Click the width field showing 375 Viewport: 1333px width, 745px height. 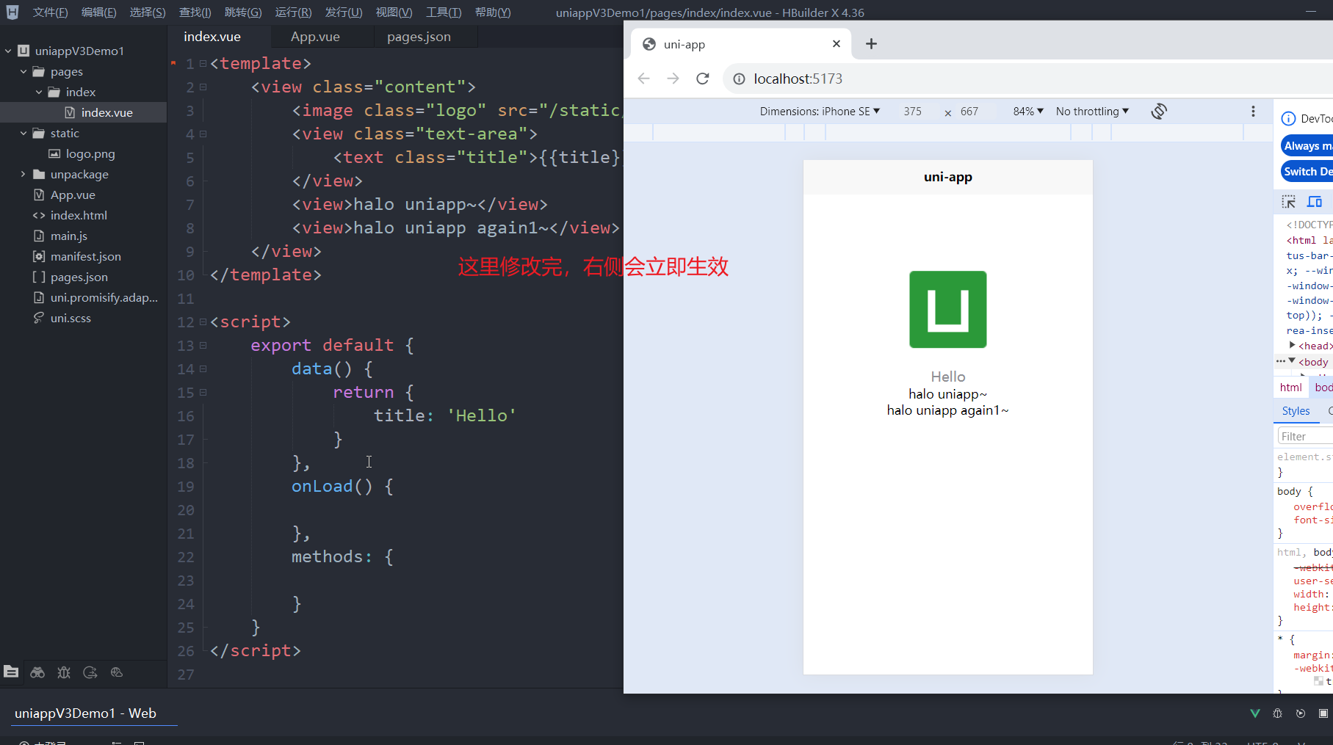[x=913, y=112]
